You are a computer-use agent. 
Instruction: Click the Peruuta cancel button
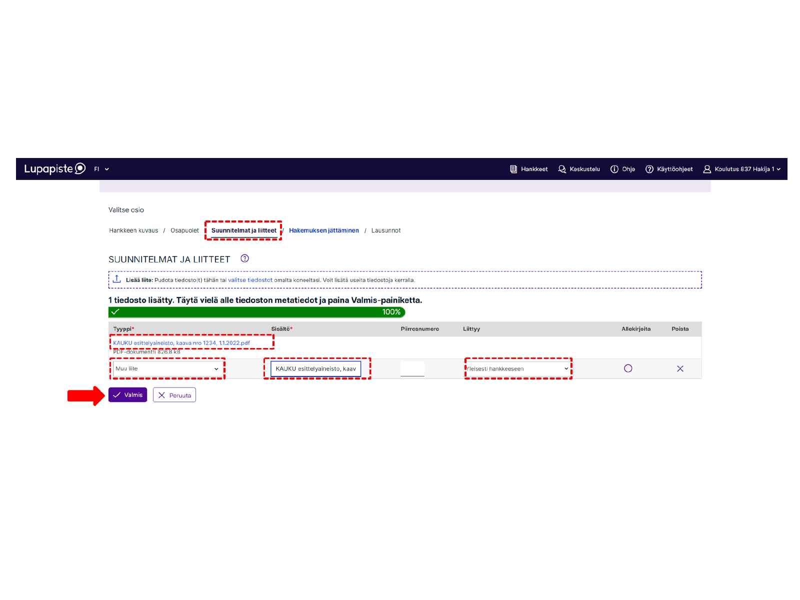click(174, 395)
